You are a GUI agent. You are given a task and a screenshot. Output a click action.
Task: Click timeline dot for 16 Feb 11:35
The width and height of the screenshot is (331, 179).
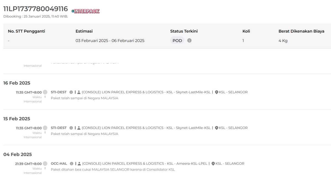click(45, 92)
